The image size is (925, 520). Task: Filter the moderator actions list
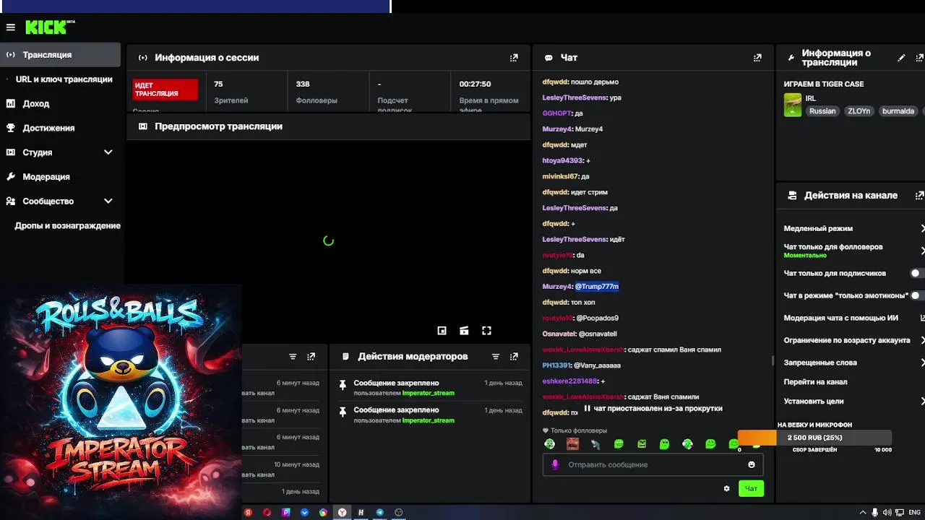pyautogui.click(x=496, y=357)
